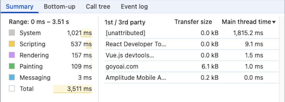
Task: Select the [unattributed] row
Action: 192,33
